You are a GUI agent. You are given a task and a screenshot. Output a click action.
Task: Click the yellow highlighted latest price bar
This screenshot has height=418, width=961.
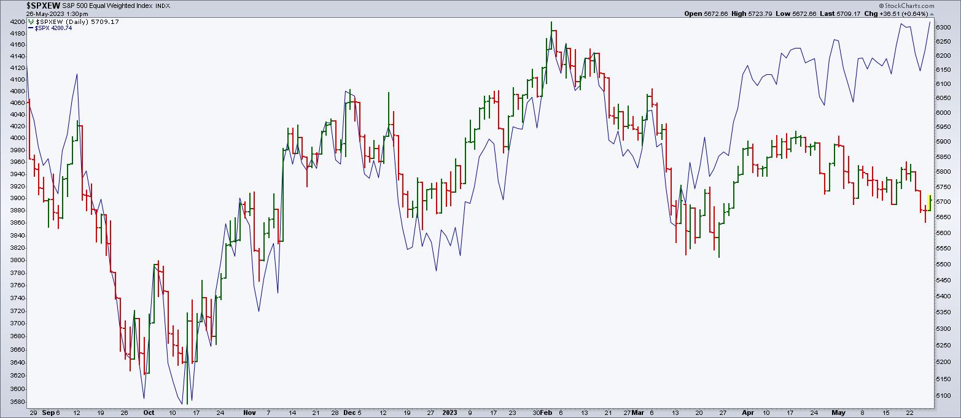pyautogui.click(x=930, y=203)
